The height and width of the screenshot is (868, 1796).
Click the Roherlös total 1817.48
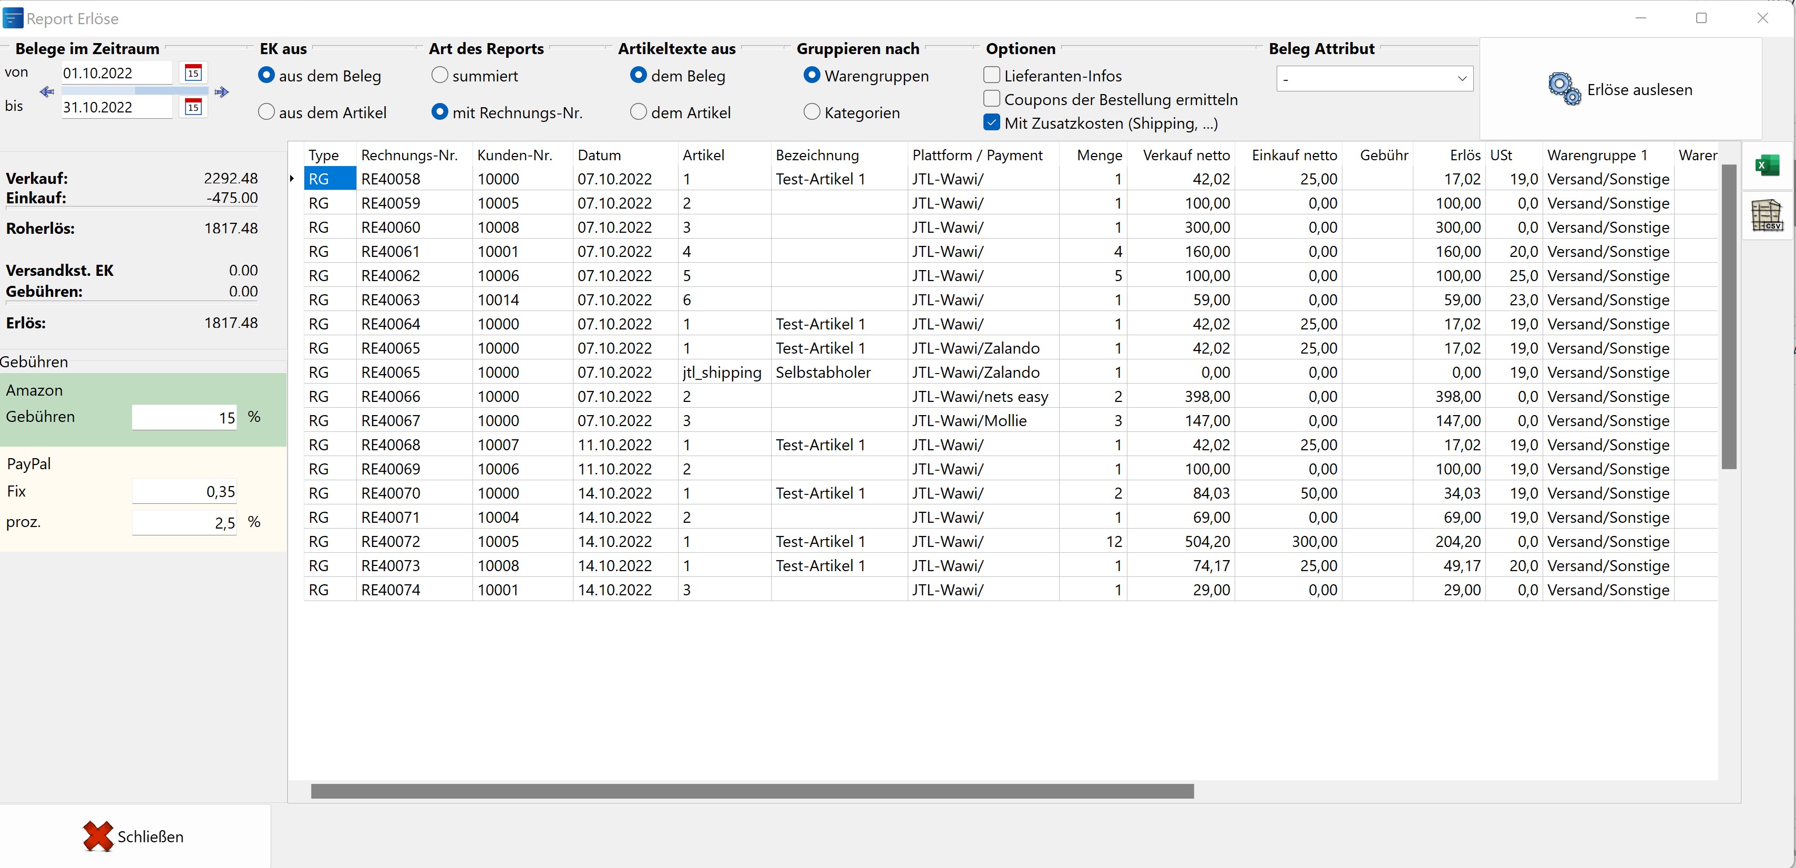[x=231, y=228]
